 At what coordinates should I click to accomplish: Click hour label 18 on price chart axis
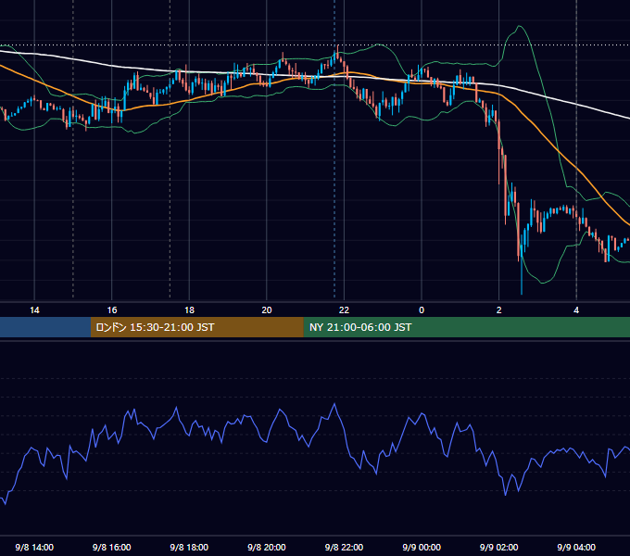(189, 310)
